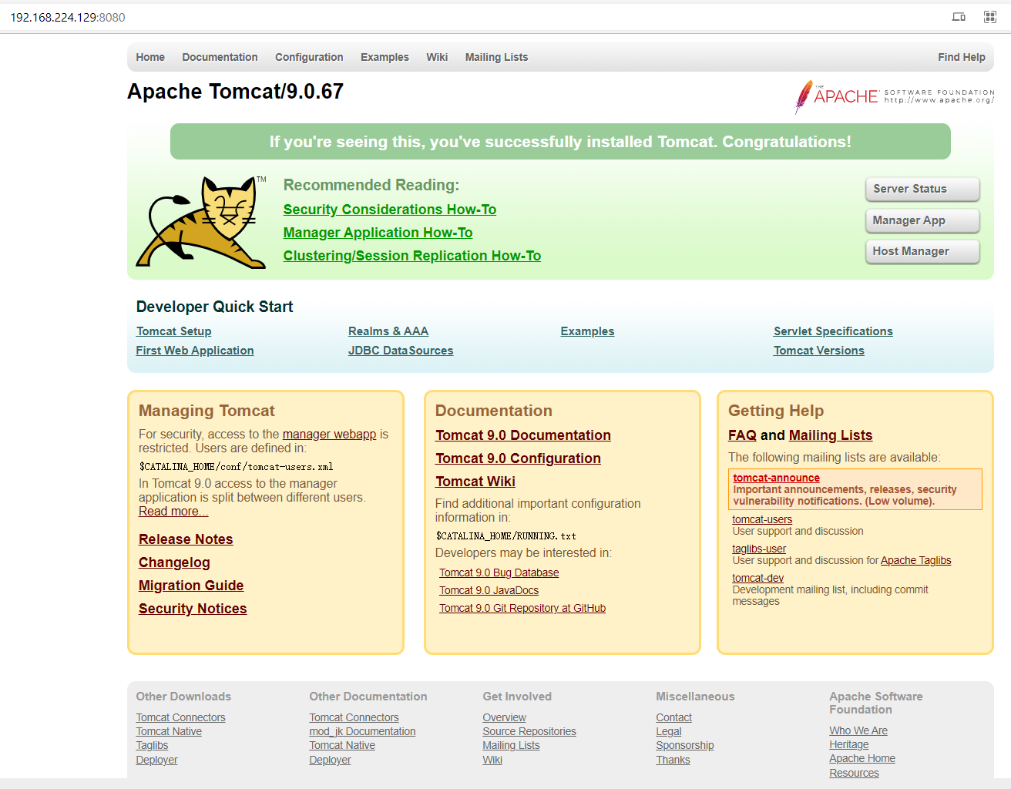This screenshot has width=1011, height=789.
Task: Visit the JDBC DataSources link
Action: pyautogui.click(x=401, y=351)
